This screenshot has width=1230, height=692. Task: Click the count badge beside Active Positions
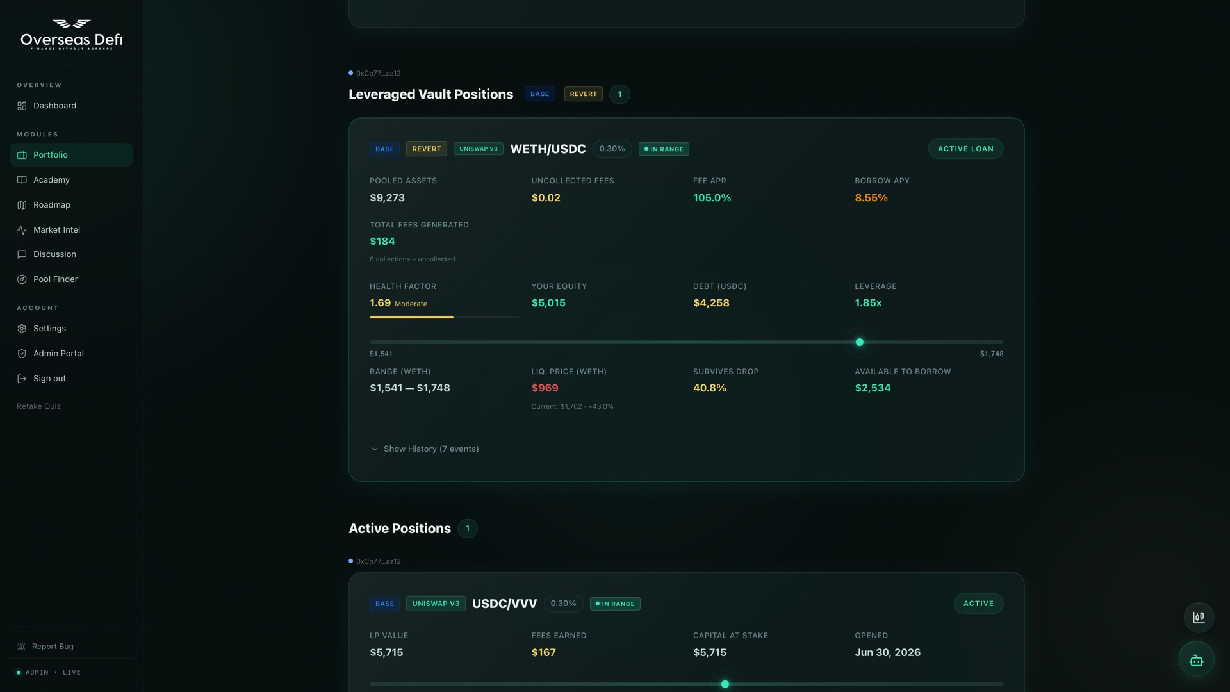click(468, 529)
